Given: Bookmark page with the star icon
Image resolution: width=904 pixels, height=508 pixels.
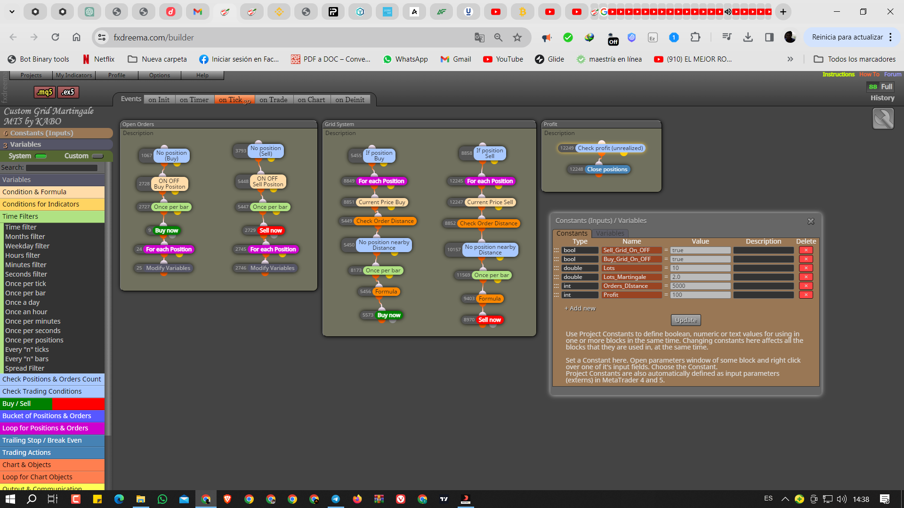Looking at the screenshot, I should click(517, 38).
